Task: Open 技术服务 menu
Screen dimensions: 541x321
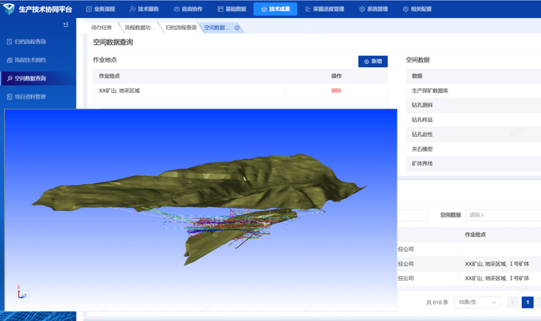Action: tap(144, 9)
